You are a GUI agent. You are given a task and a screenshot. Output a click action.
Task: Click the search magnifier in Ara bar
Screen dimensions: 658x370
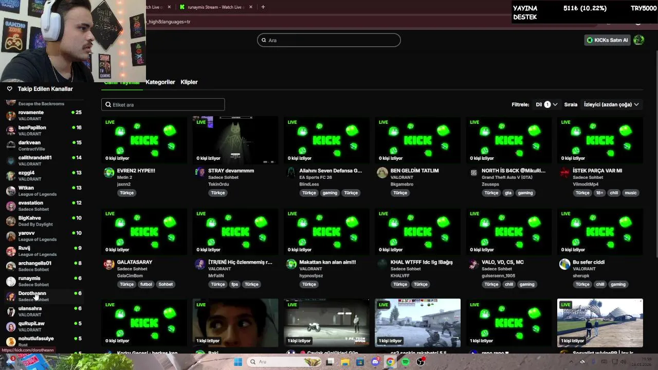click(x=264, y=40)
